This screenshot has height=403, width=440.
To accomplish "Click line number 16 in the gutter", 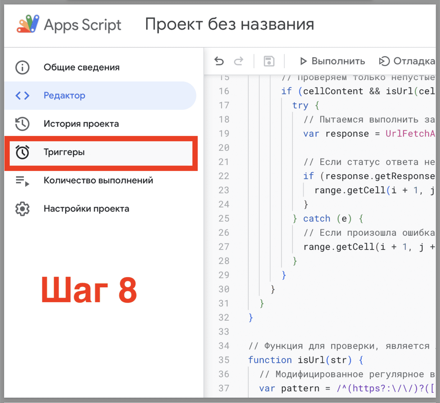I will 224,91.
